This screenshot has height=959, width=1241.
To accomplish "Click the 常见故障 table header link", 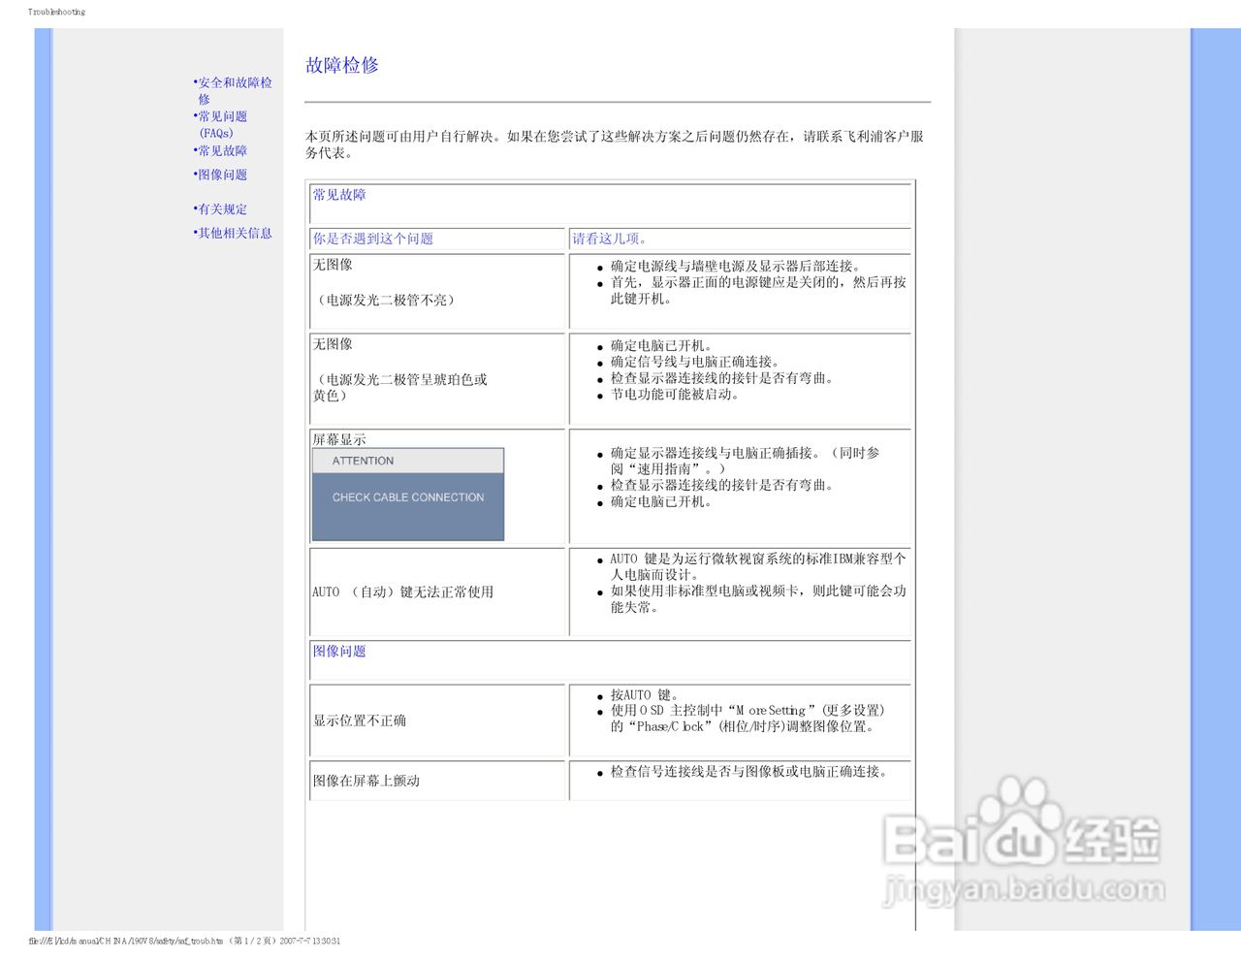I will (338, 195).
